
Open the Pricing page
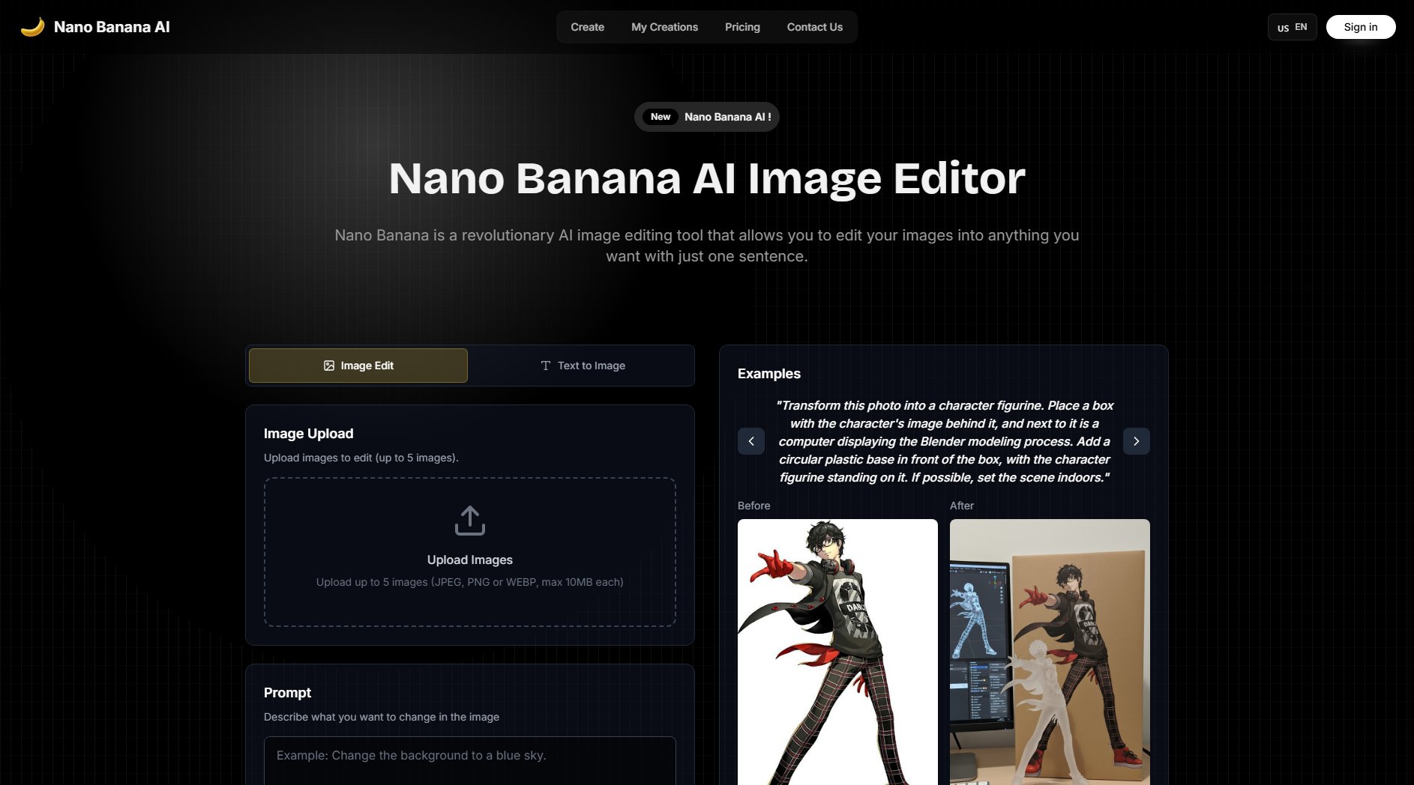(x=742, y=27)
